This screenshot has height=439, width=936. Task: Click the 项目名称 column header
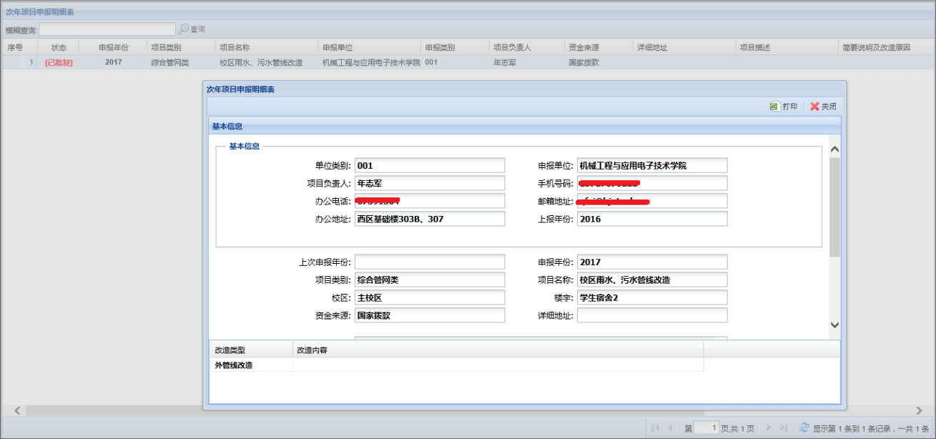(x=235, y=47)
